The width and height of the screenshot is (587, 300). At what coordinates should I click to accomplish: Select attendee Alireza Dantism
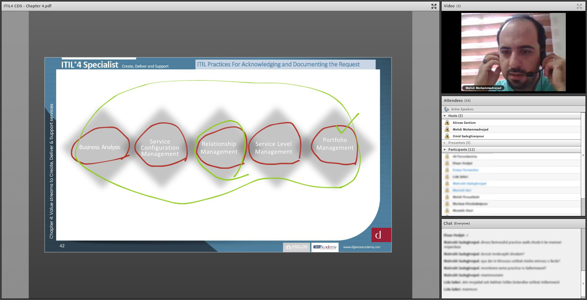coord(511,123)
